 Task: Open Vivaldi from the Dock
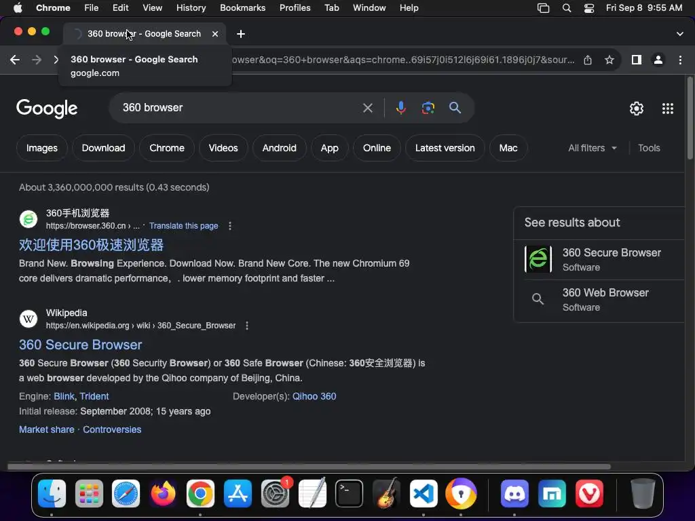click(589, 494)
